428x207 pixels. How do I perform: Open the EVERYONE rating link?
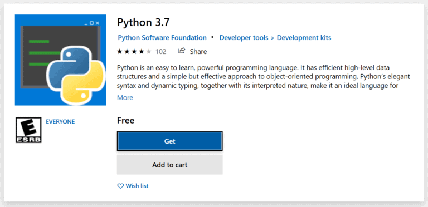pyautogui.click(x=60, y=121)
